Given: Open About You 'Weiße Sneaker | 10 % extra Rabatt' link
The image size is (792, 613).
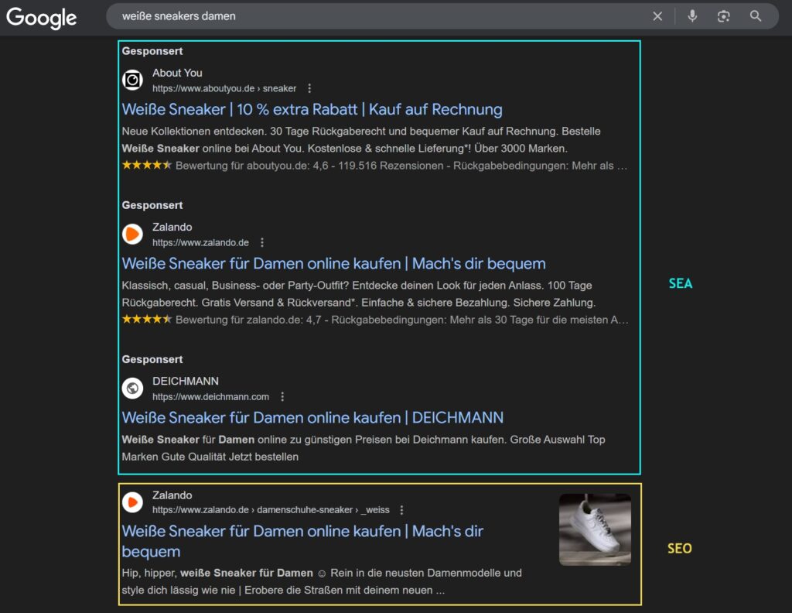Looking at the screenshot, I should coord(312,109).
